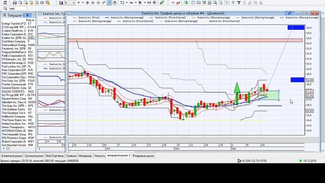Click the right-arrow line tool icon
This screenshot has width=325, height=183.
point(173,3)
